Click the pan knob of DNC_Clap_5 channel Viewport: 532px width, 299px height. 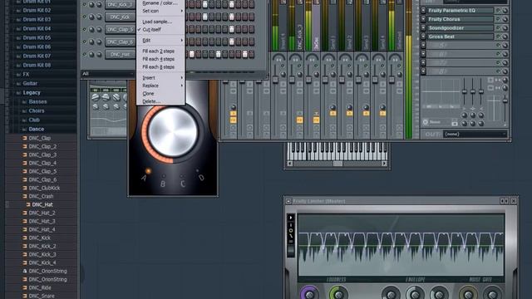[x=91, y=30]
